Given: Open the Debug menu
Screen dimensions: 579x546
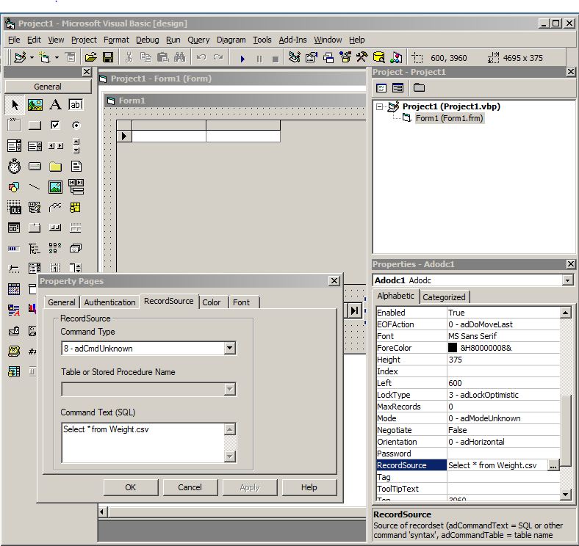Looking at the screenshot, I should coord(148,40).
